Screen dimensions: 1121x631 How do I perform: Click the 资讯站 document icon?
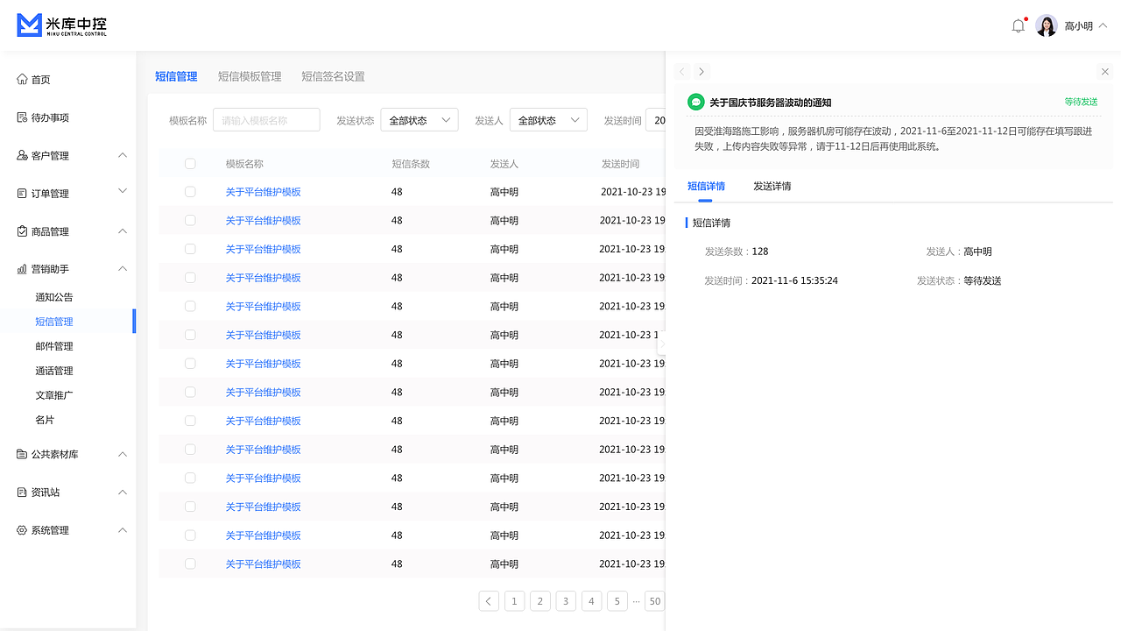[22, 493]
